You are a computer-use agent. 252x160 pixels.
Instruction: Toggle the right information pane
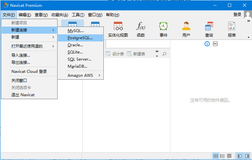(x=247, y=156)
